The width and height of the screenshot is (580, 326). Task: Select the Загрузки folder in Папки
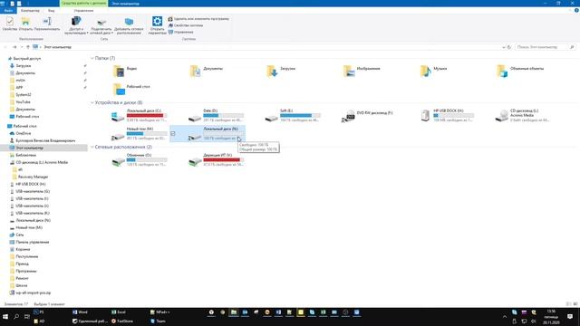click(x=272, y=71)
